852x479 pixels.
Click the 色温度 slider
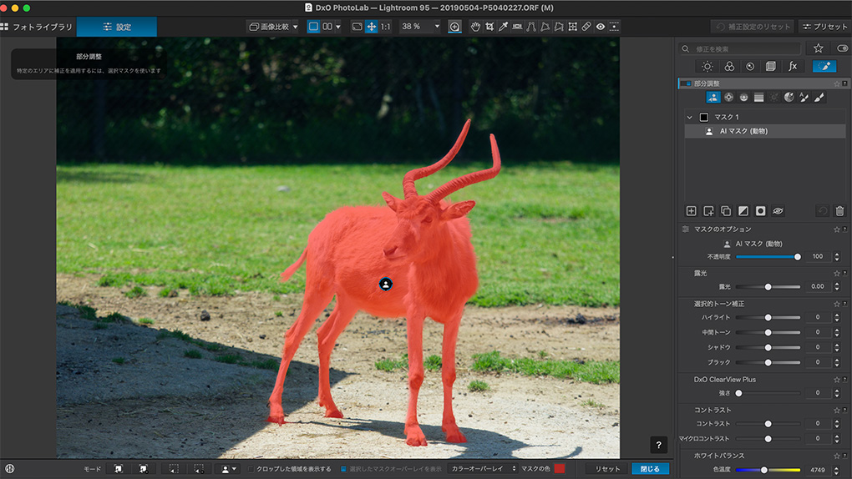(x=768, y=470)
